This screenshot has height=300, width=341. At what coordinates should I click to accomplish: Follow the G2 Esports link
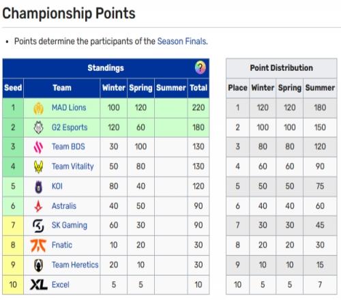pyautogui.click(x=70, y=127)
